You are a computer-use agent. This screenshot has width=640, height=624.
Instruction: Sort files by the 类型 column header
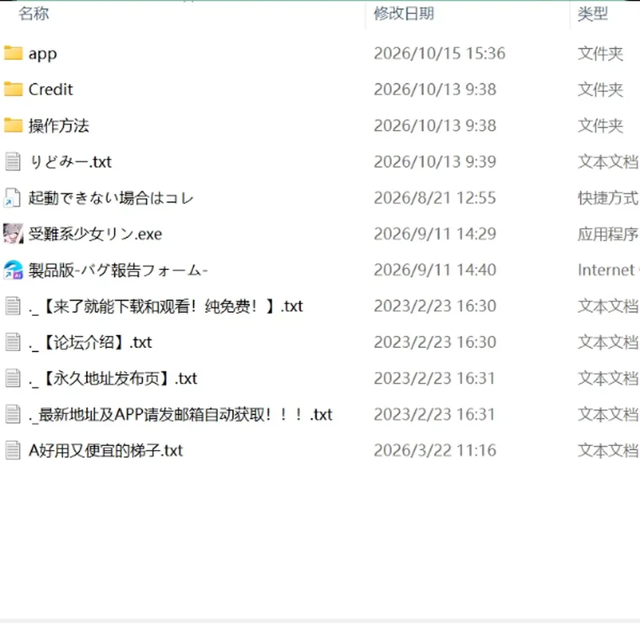click(593, 13)
